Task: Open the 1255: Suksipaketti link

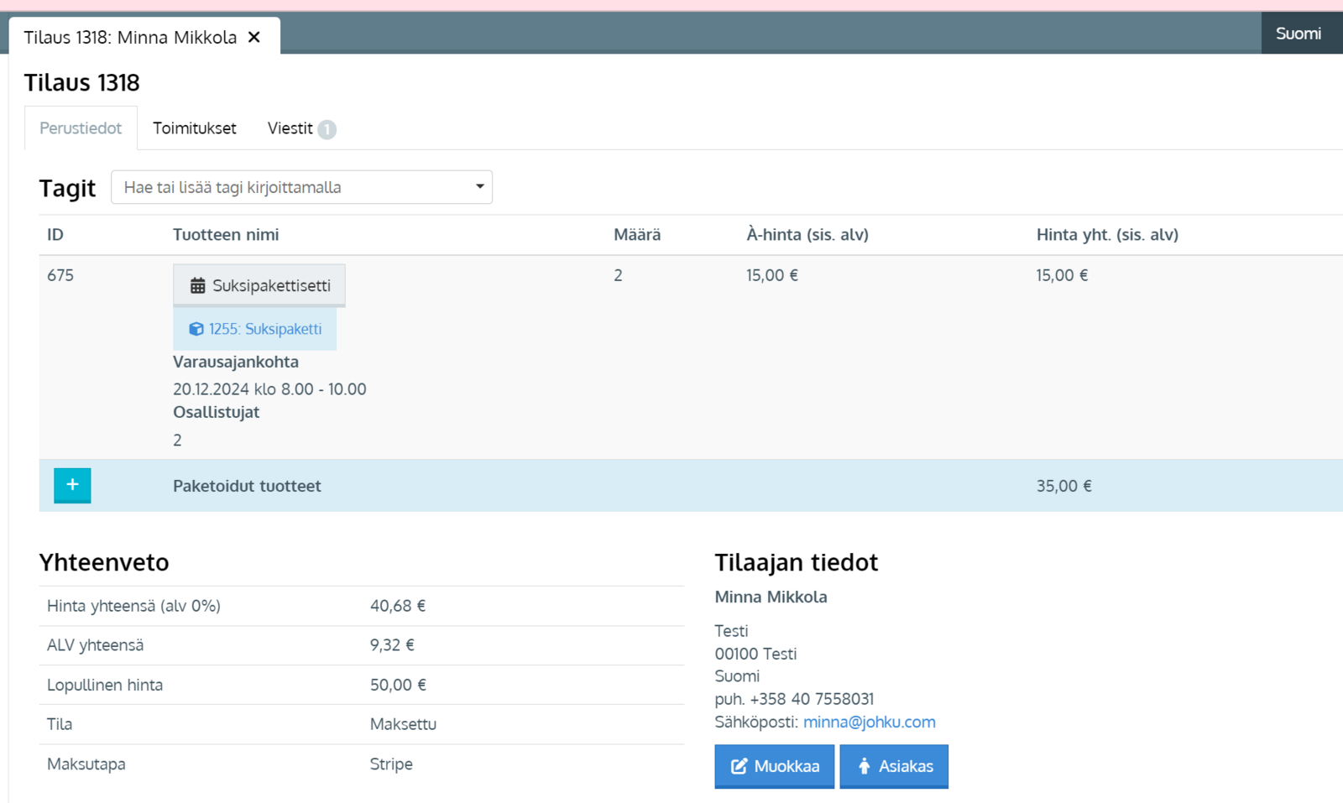Action: pos(265,329)
